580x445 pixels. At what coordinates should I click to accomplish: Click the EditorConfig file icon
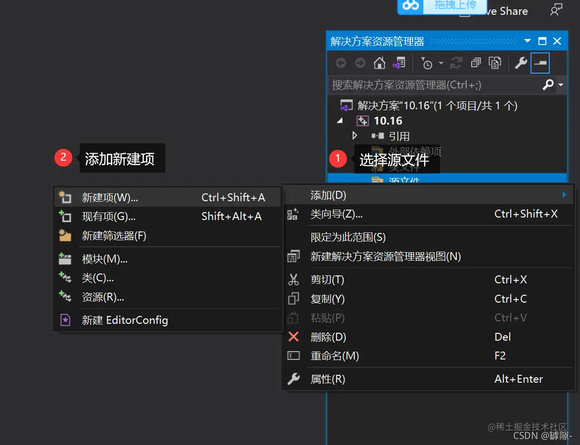click(x=65, y=320)
